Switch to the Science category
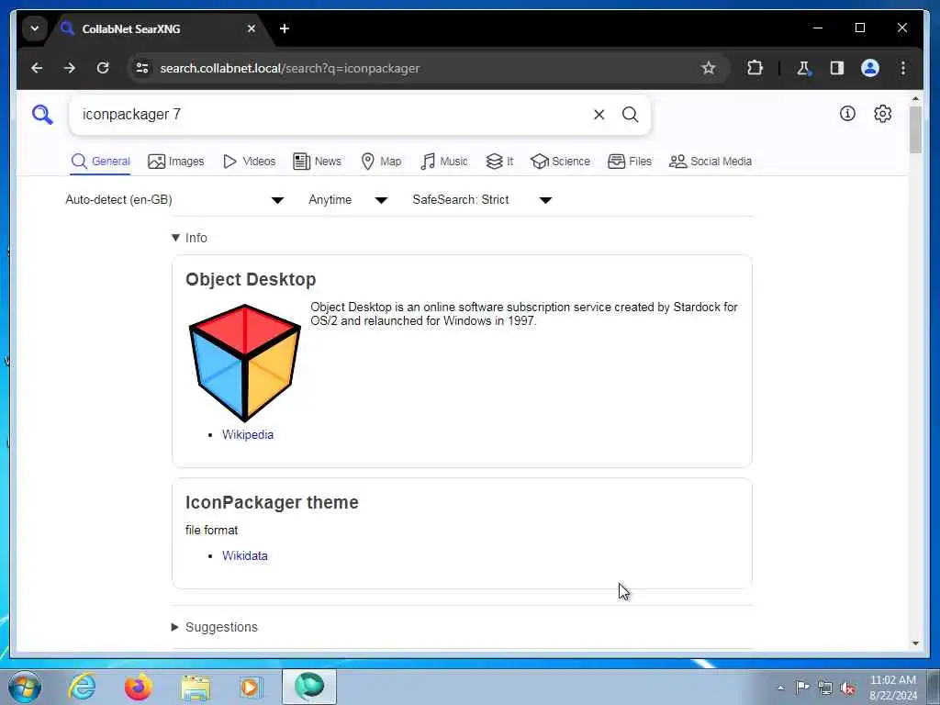The width and height of the screenshot is (940, 705). (560, 162)
